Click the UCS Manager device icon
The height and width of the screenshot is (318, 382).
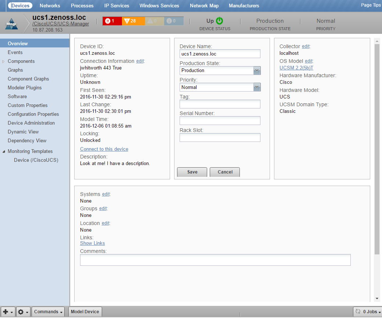click(11, 24)
